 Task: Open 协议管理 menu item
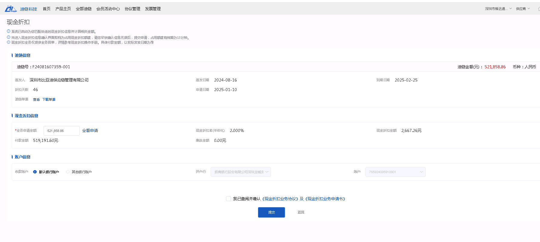[132, 9]
